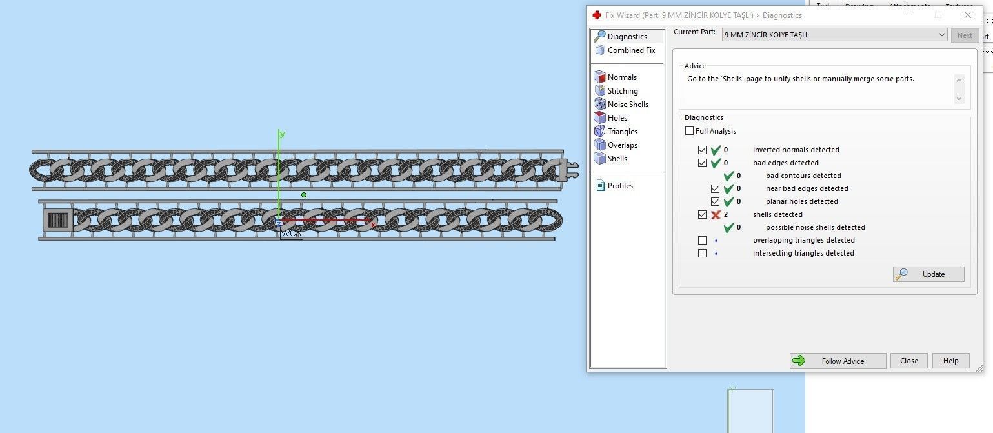
Task: Uncheck inverted normals detected checkbox
Action: pyautogui.click(x=702, y=150)
